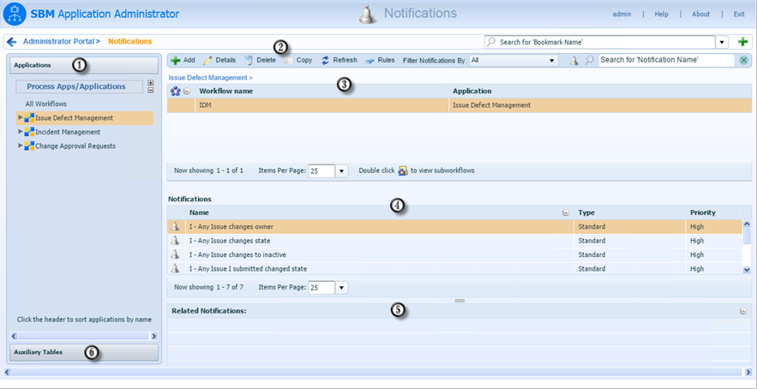The width and height of the screenshot is (757, 389).
Task: Select 'I - Any Issue changes to inactive' notification
Action: click(x=454, y=254)
